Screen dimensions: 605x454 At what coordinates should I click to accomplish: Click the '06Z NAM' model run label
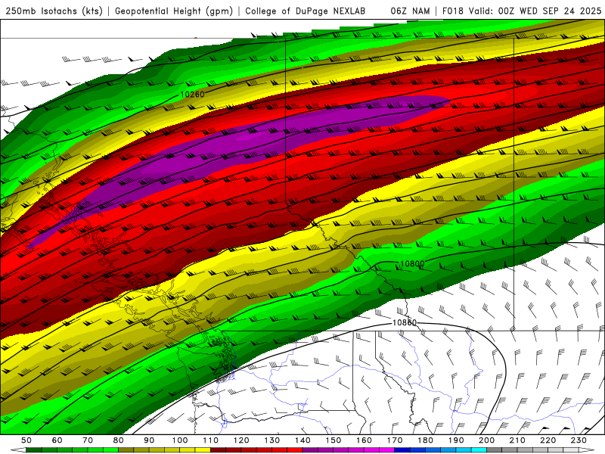(410, 11)
